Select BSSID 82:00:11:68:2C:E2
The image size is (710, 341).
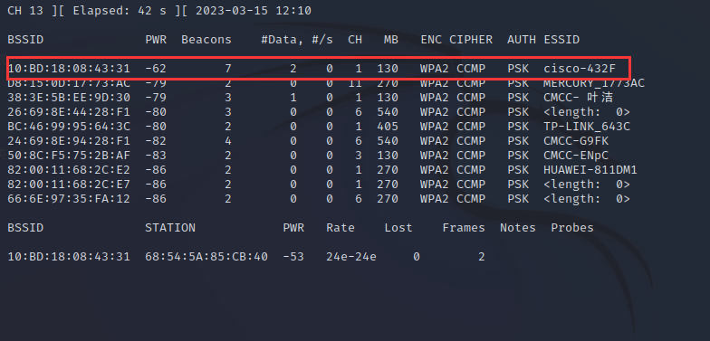[x=69, y=170]
